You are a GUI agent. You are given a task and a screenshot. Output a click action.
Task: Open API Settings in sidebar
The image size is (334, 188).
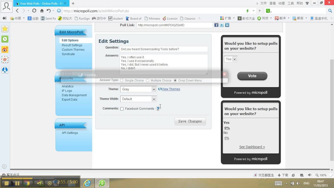[x=70, y=133]
